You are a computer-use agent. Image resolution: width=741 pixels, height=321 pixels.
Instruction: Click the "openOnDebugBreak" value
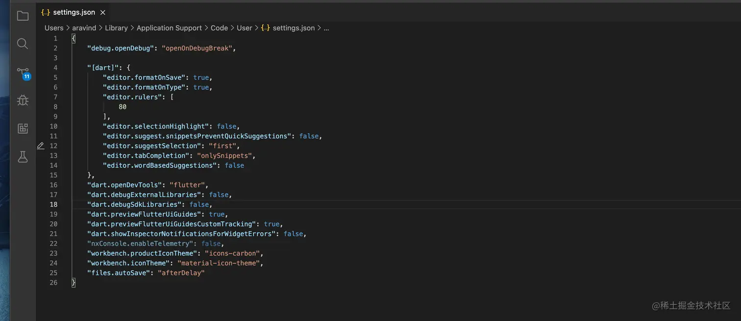click(198, 48)
